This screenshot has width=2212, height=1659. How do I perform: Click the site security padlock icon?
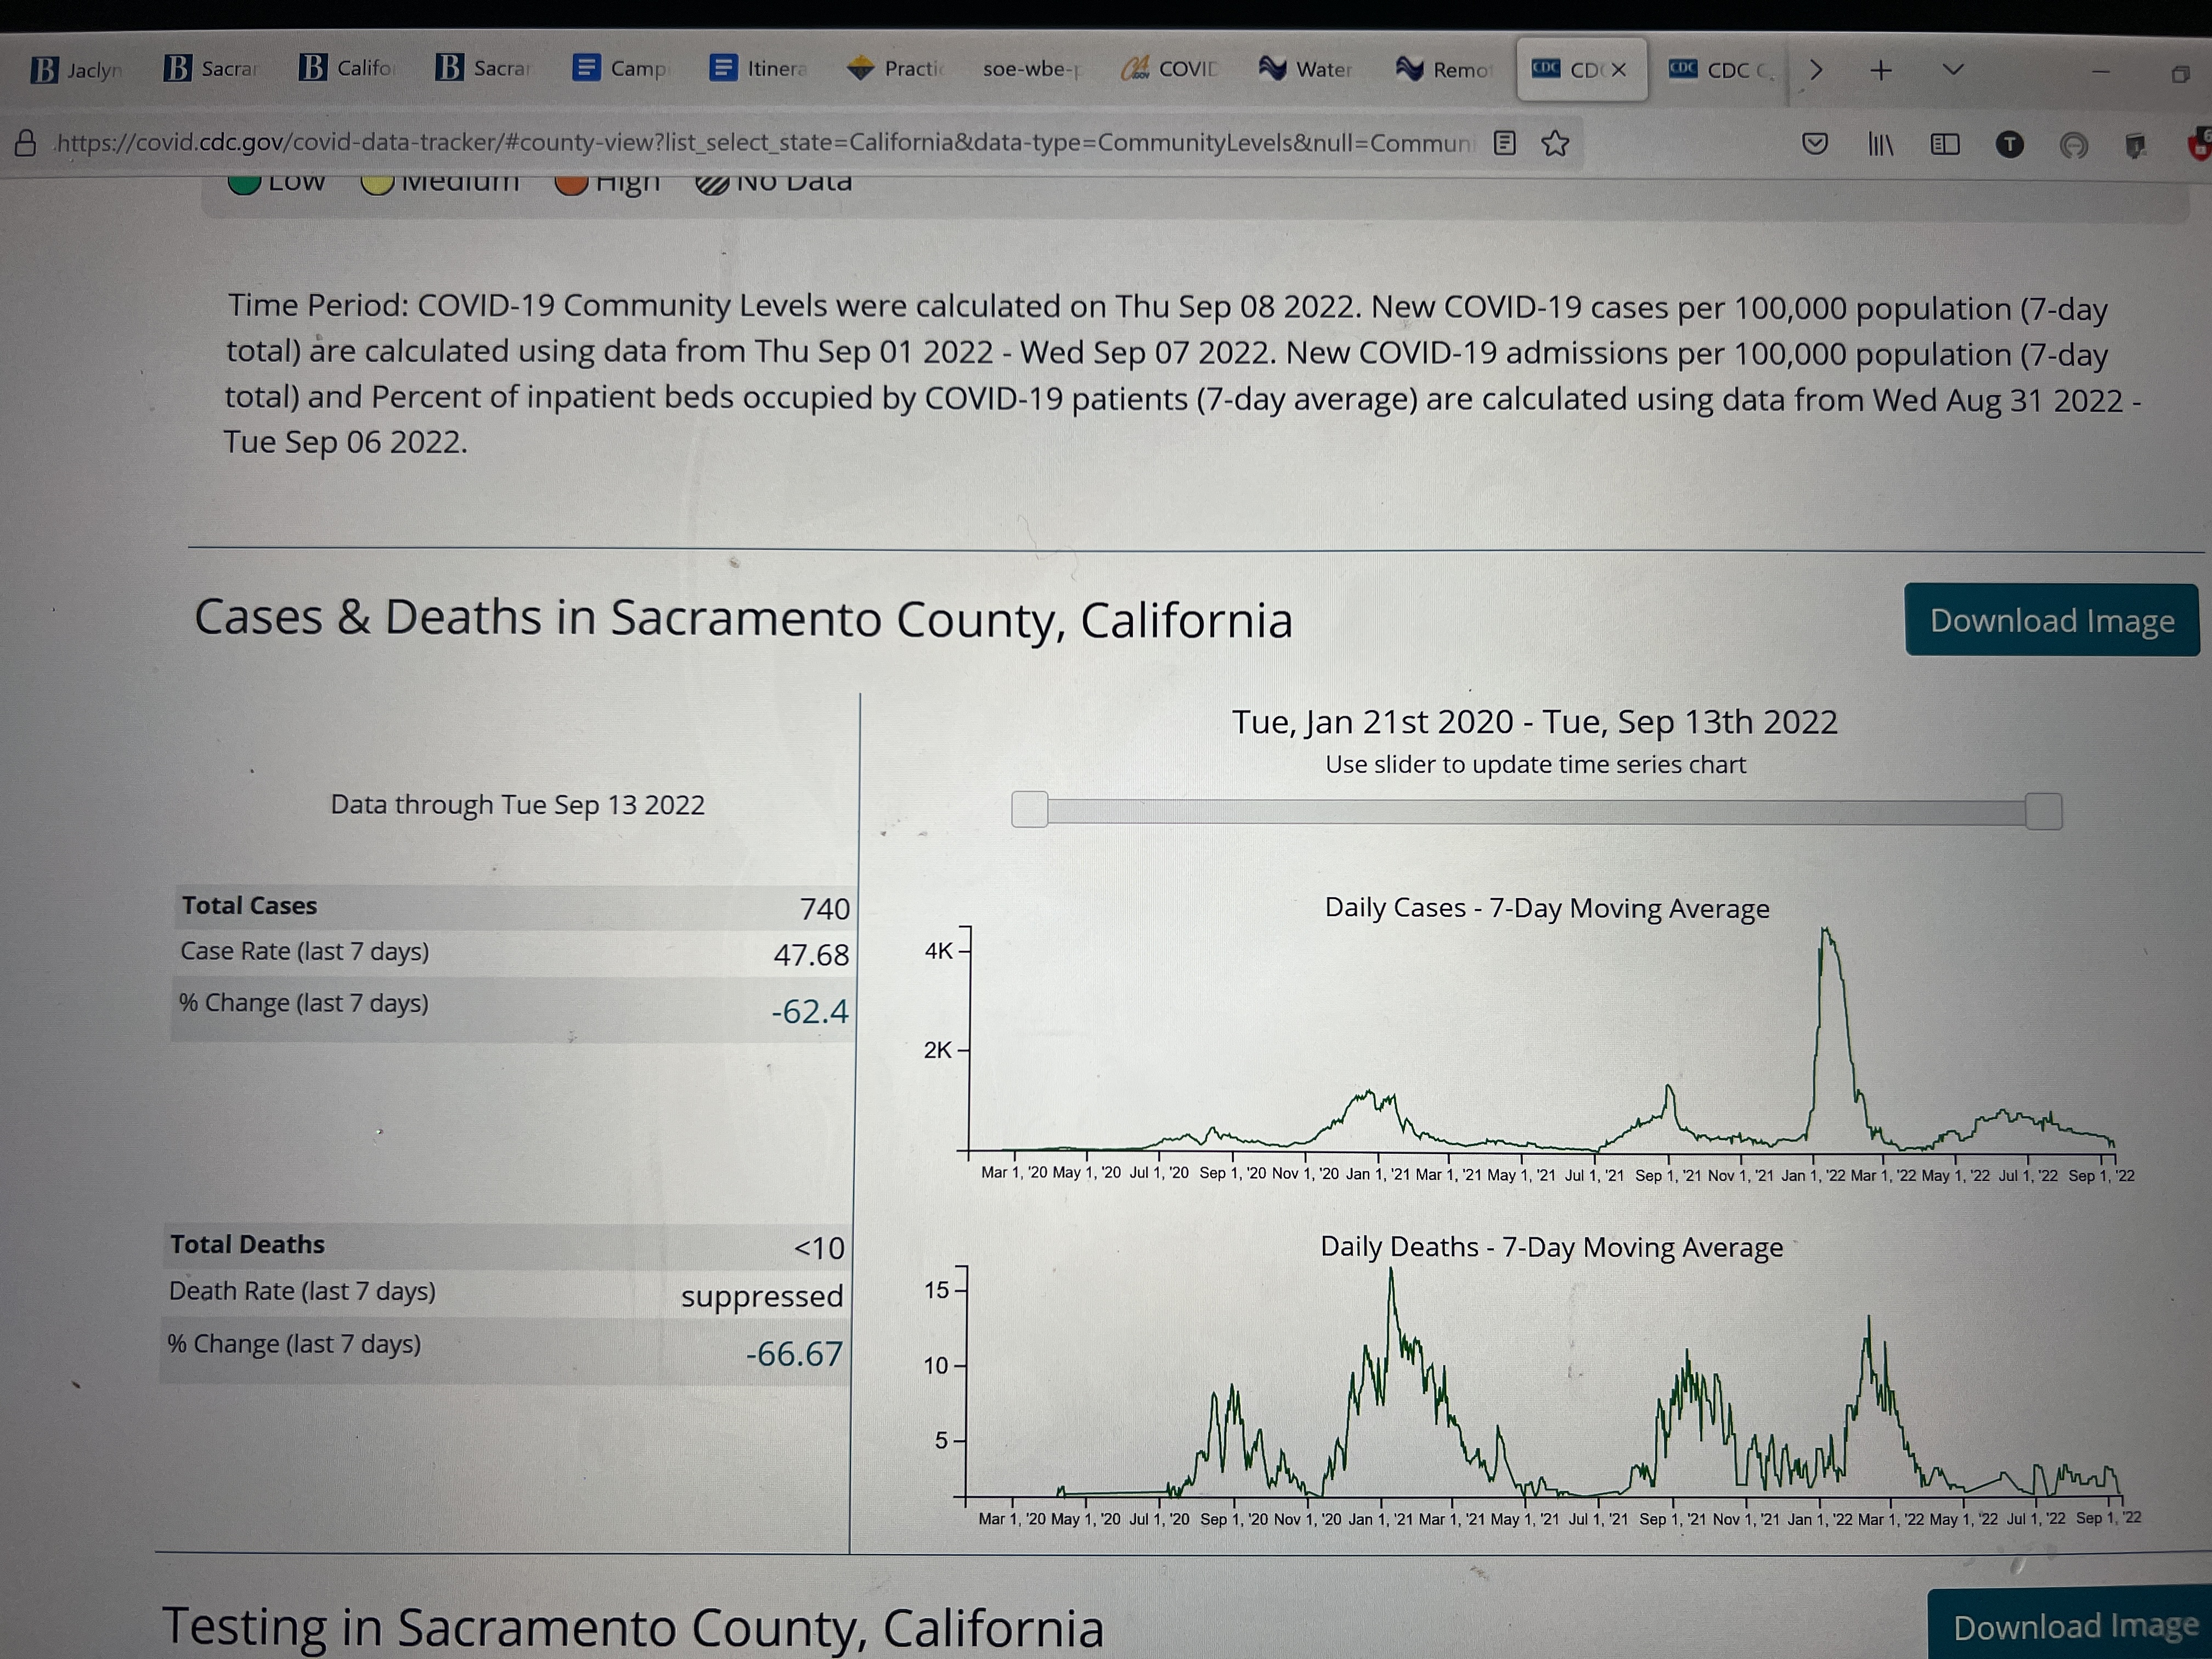click(26, 144)
